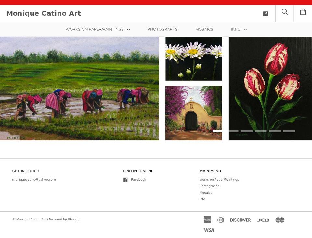Click the GET IN TOUCH heading
This screenshot has height=238, width=312.
pos(26,171)
